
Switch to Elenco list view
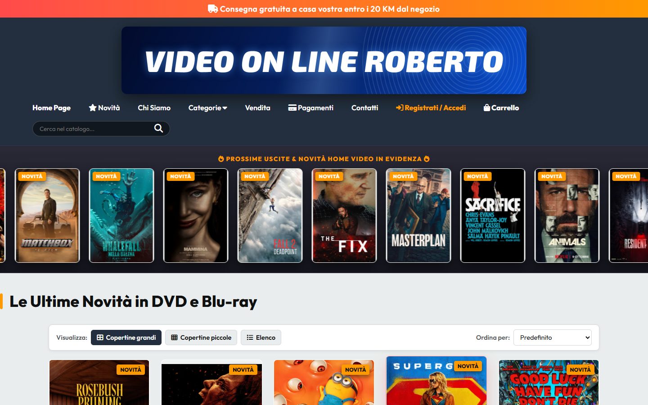coord(261,337)
